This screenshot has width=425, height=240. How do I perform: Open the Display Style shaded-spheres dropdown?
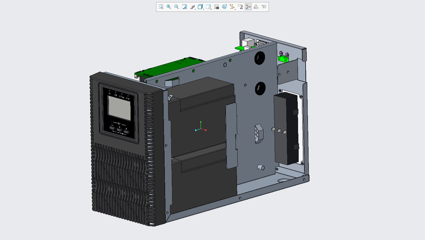(x=193, y=7)
